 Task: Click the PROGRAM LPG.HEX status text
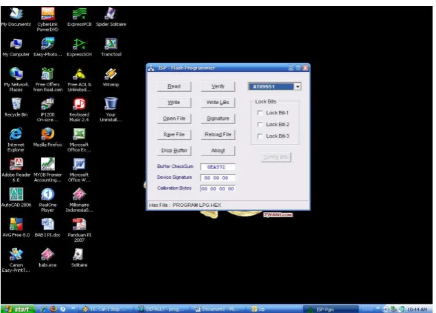click(x=196, y=205)
